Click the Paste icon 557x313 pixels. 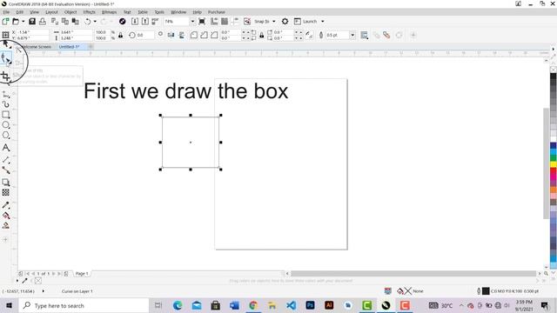(x=76, y=21)
